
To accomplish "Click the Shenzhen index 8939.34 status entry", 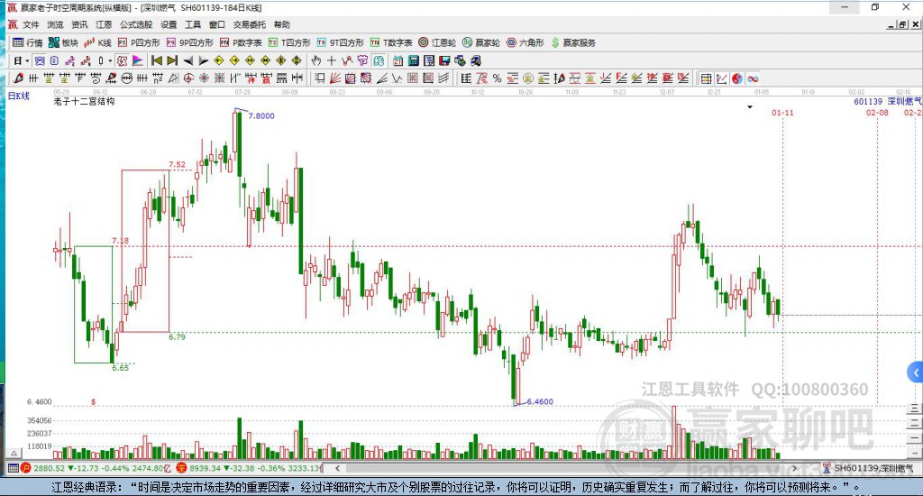I will (249, 468).
